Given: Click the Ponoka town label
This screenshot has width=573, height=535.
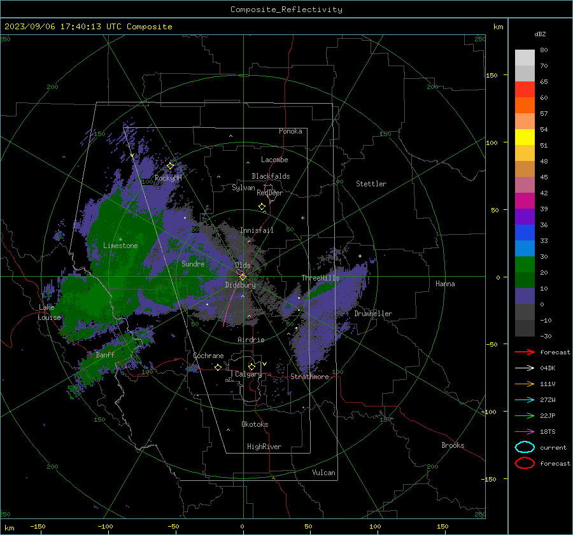Looking at the screenshot, I should (x=290, y=131).
